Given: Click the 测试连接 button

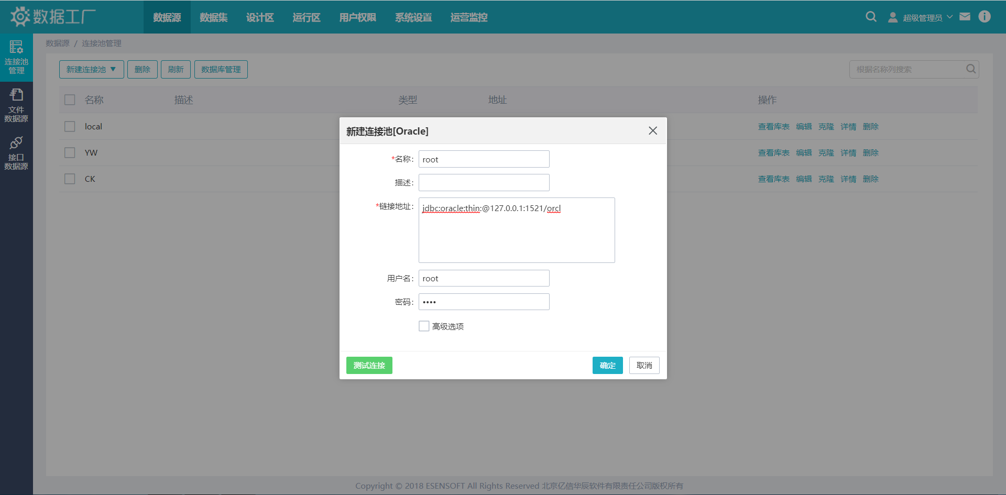Looking at the screenshot, I should (369, 365).
